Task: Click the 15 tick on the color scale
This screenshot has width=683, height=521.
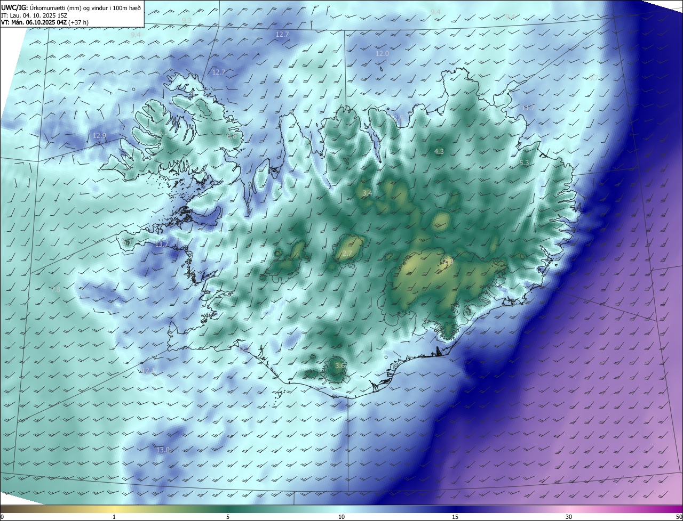Action: (455, 517)
